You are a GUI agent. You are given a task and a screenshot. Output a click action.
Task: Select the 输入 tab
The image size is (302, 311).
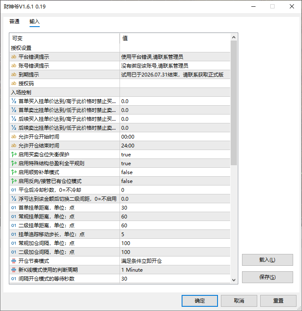(35, 22)
